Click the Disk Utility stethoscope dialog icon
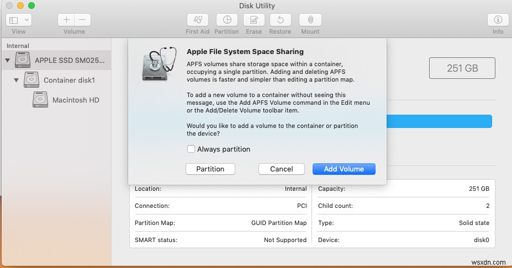The width and height of the screenshot is (512, 268). [160, 64]
